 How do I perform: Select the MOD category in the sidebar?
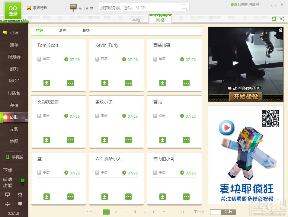coord(14,81)
